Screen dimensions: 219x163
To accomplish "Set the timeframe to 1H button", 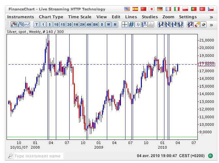I will tap(76, 24).
